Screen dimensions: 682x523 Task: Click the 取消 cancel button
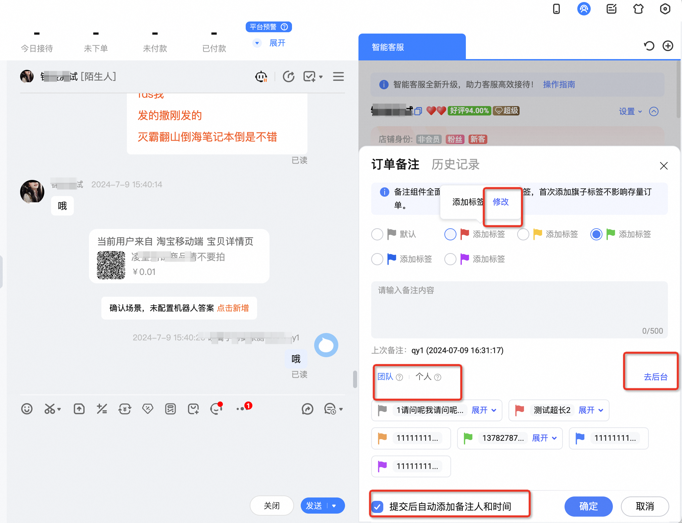pyautogui.click(x=645, y=506)
